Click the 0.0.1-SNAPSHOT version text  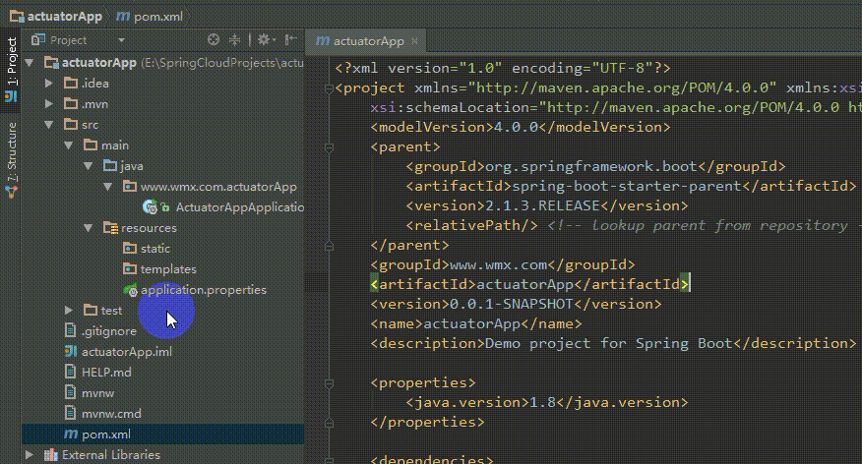512,304
